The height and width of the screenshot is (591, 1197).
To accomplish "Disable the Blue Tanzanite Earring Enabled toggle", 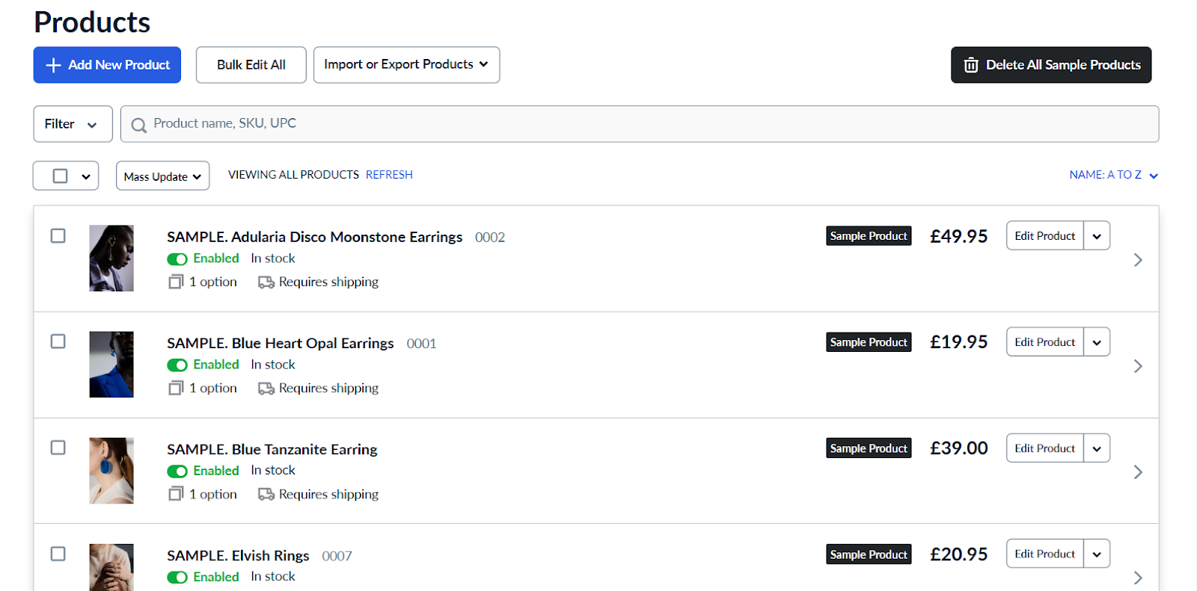I will coord(177,471).
